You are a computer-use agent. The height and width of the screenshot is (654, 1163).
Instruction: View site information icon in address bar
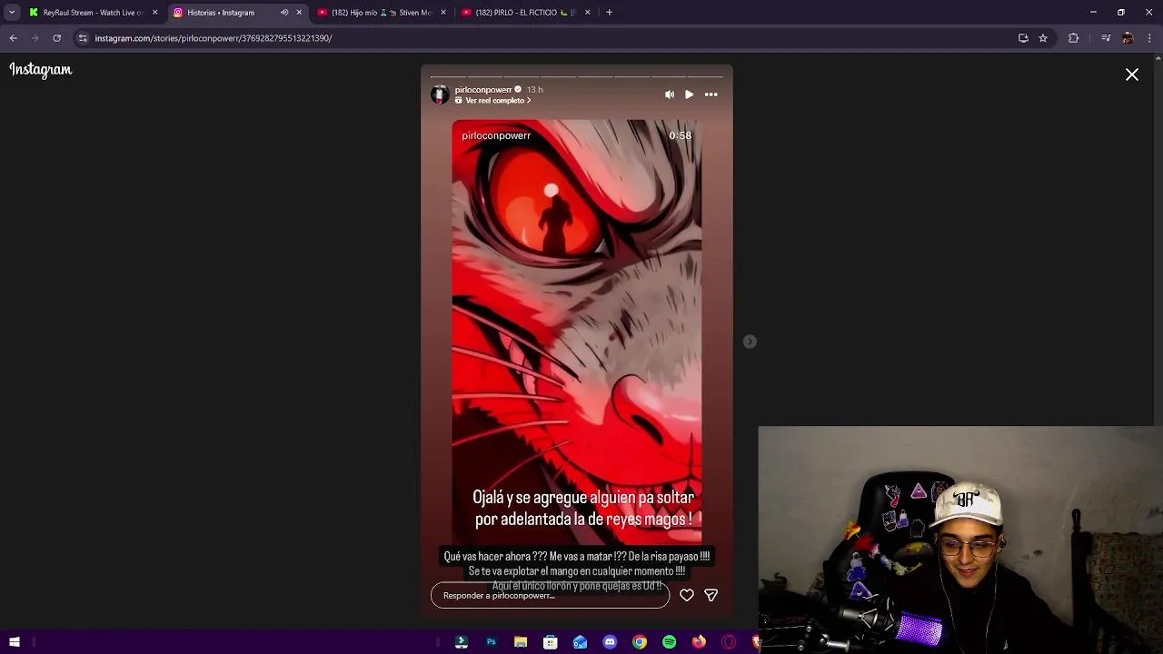point(83,38)
